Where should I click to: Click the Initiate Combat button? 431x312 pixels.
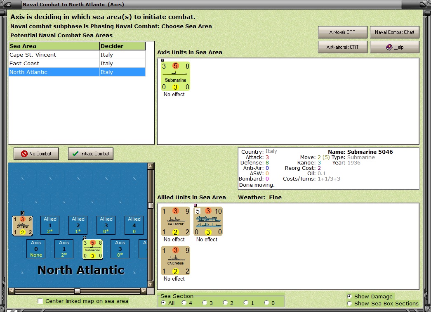click(91, 154)
